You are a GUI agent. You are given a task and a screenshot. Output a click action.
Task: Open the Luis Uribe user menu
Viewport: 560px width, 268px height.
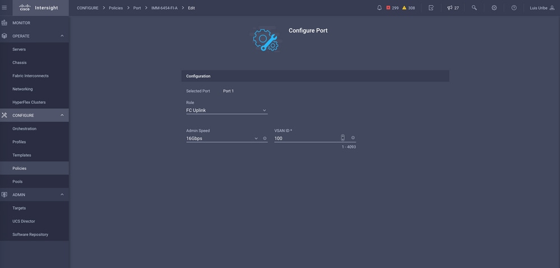pos(542,8)
